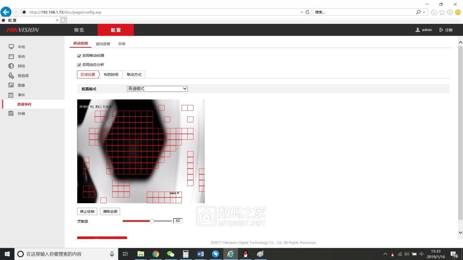Click the sensitivity value field showing 60
Image resolution: width=463 pixels, height=260 pixels.
click(178, 221)
